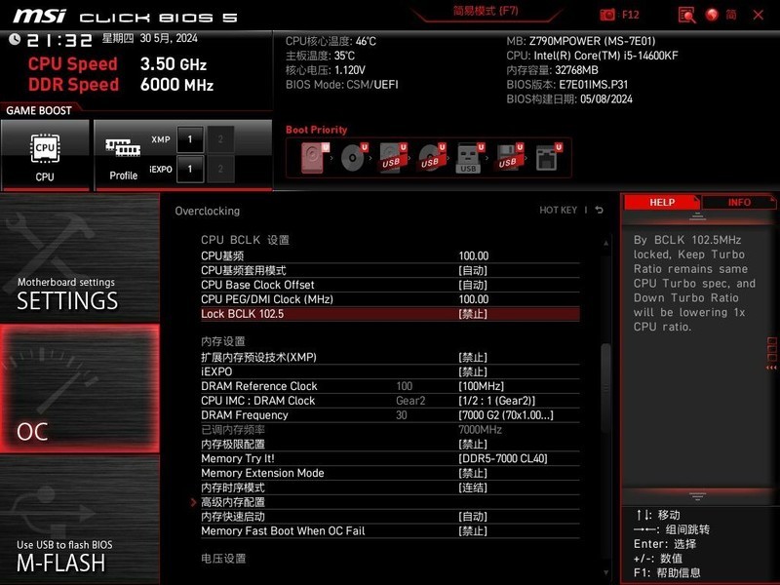Toggle iEXPO profile selector
The width and height of the screenshot is (780, 585).
point(191,169)
